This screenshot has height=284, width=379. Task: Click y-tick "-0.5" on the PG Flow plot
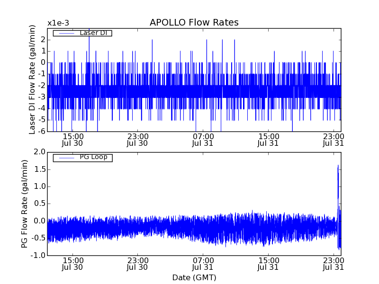[x=38, y=238]
